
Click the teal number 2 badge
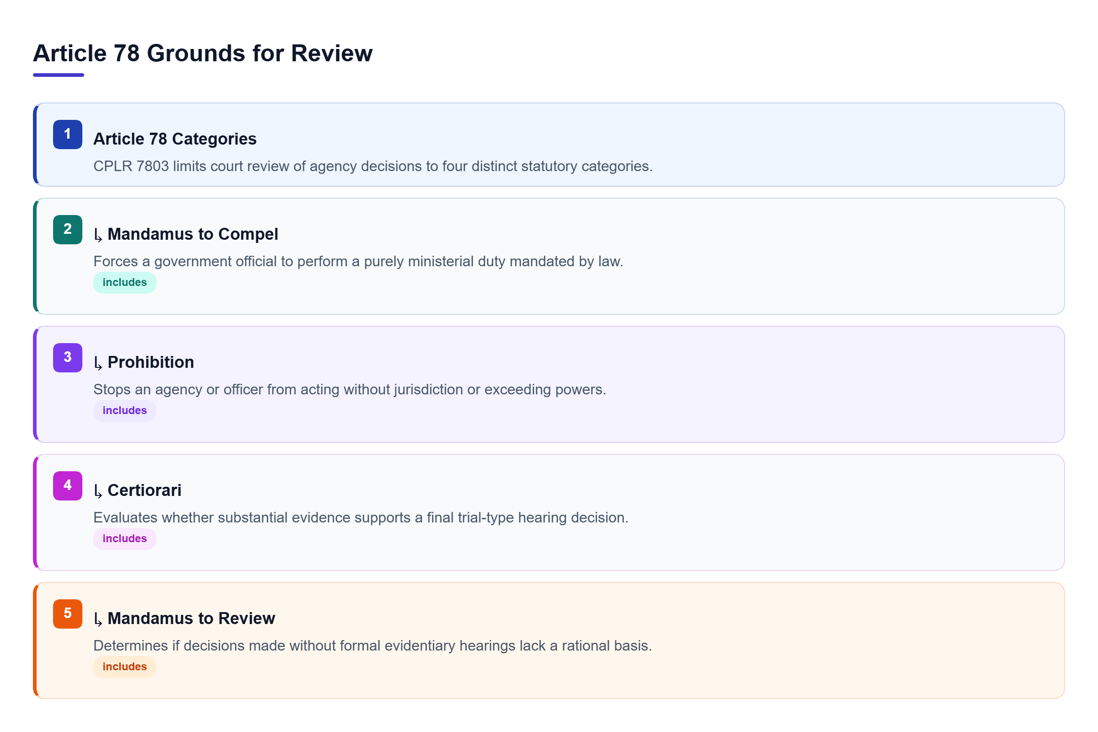[68, 230]
